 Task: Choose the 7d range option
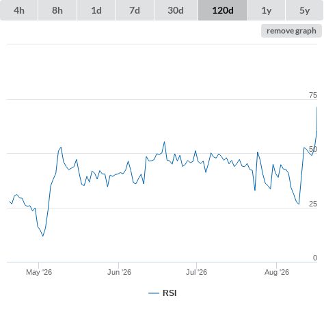tap(135, 10)
